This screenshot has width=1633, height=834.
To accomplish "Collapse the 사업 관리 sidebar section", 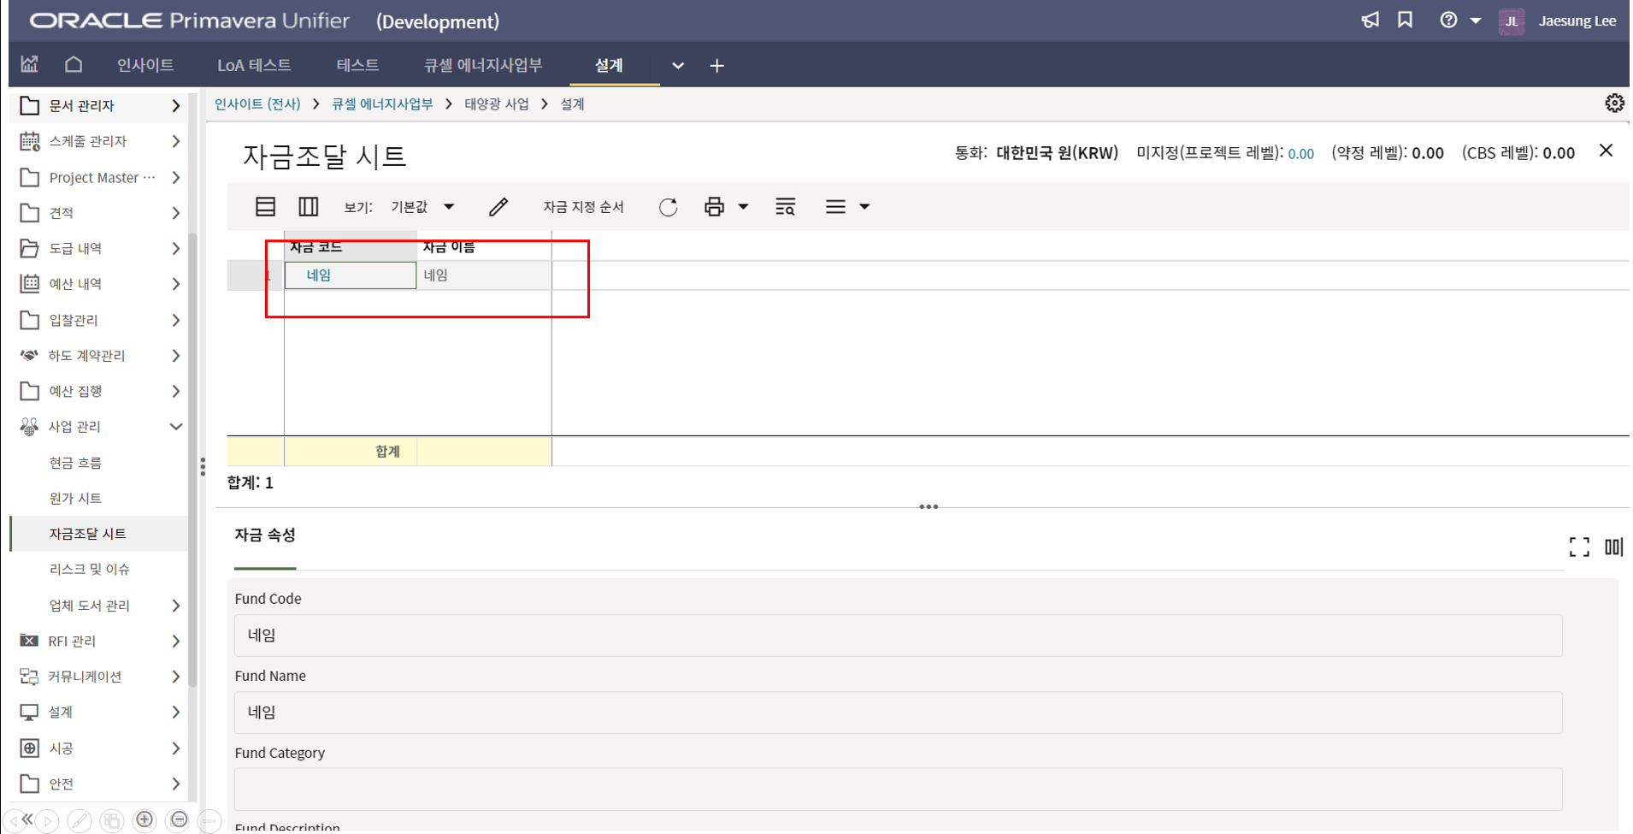I will tap(175, 427).
